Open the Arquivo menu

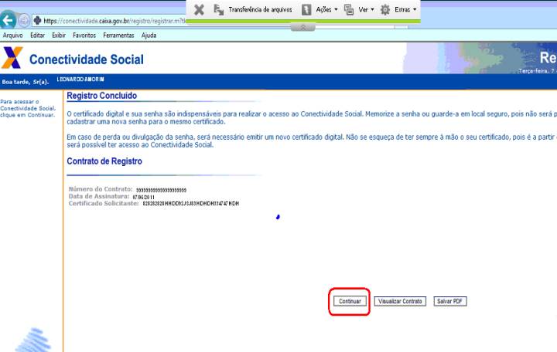(x=13, y=35)
